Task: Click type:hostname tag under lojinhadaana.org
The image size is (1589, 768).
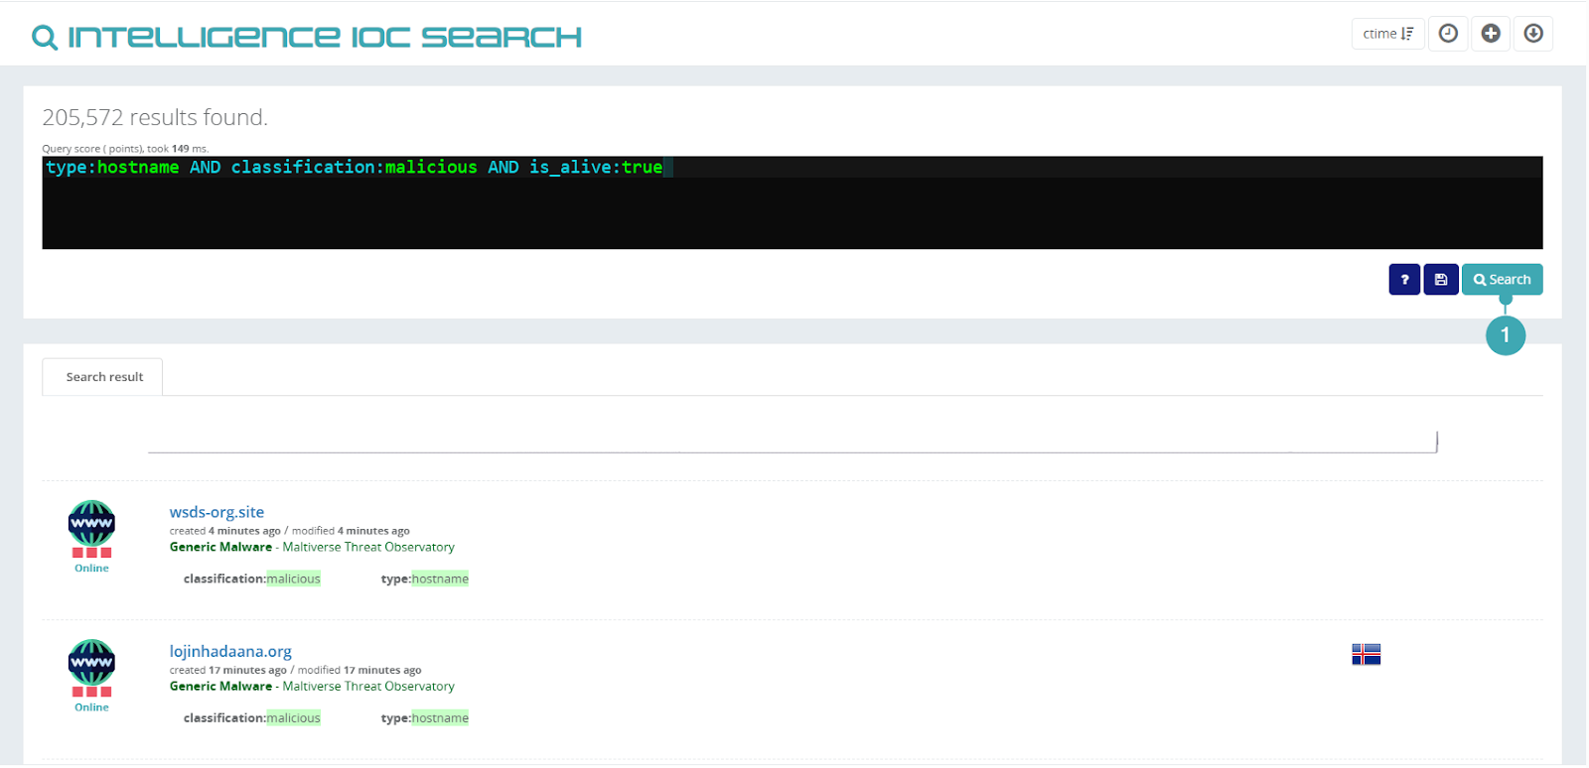Action: 424,717
